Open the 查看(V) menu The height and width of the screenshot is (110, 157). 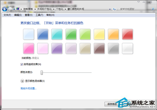tap(29, 15)
